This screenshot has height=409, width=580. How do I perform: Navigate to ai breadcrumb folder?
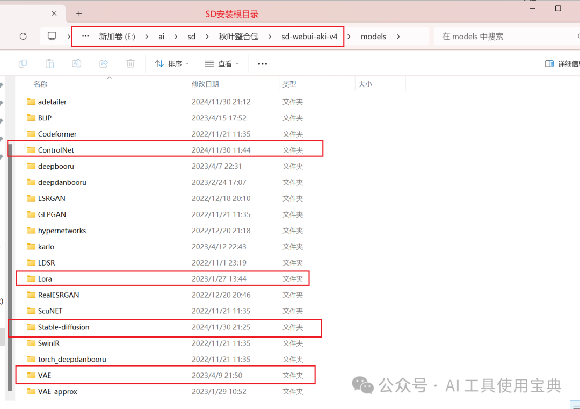161,37
